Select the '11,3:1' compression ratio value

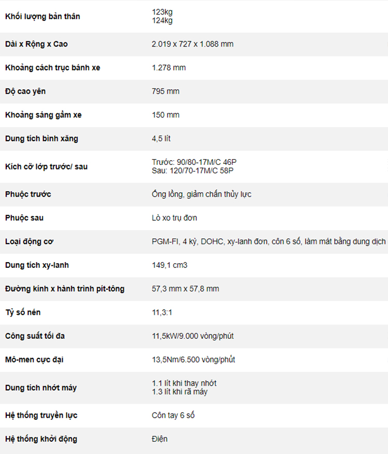[x=162, y=312]
